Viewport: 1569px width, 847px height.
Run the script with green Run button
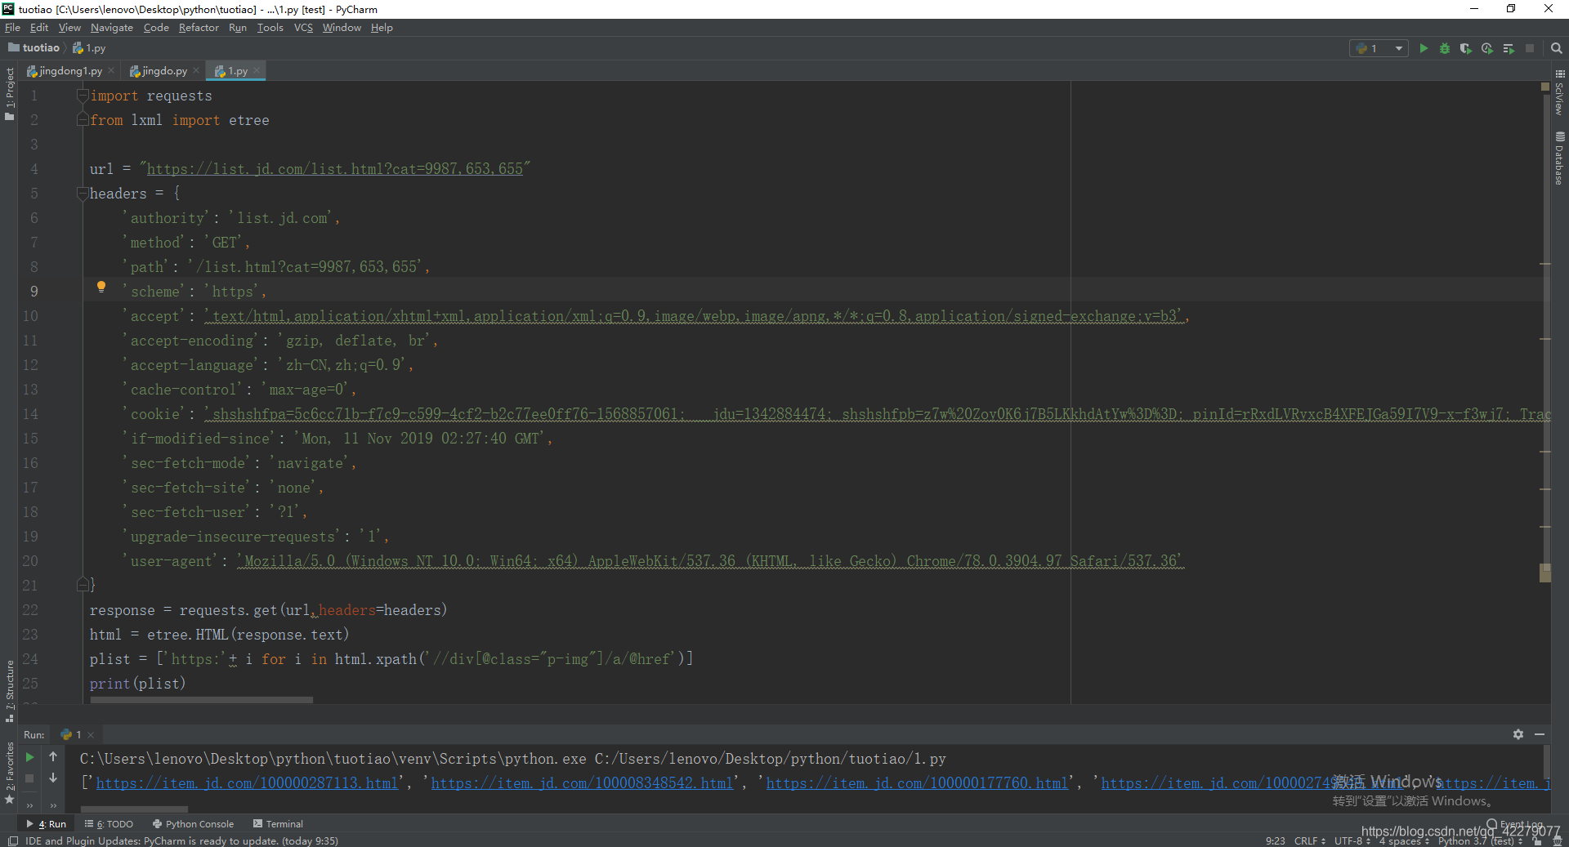[x=1424, y=48]
